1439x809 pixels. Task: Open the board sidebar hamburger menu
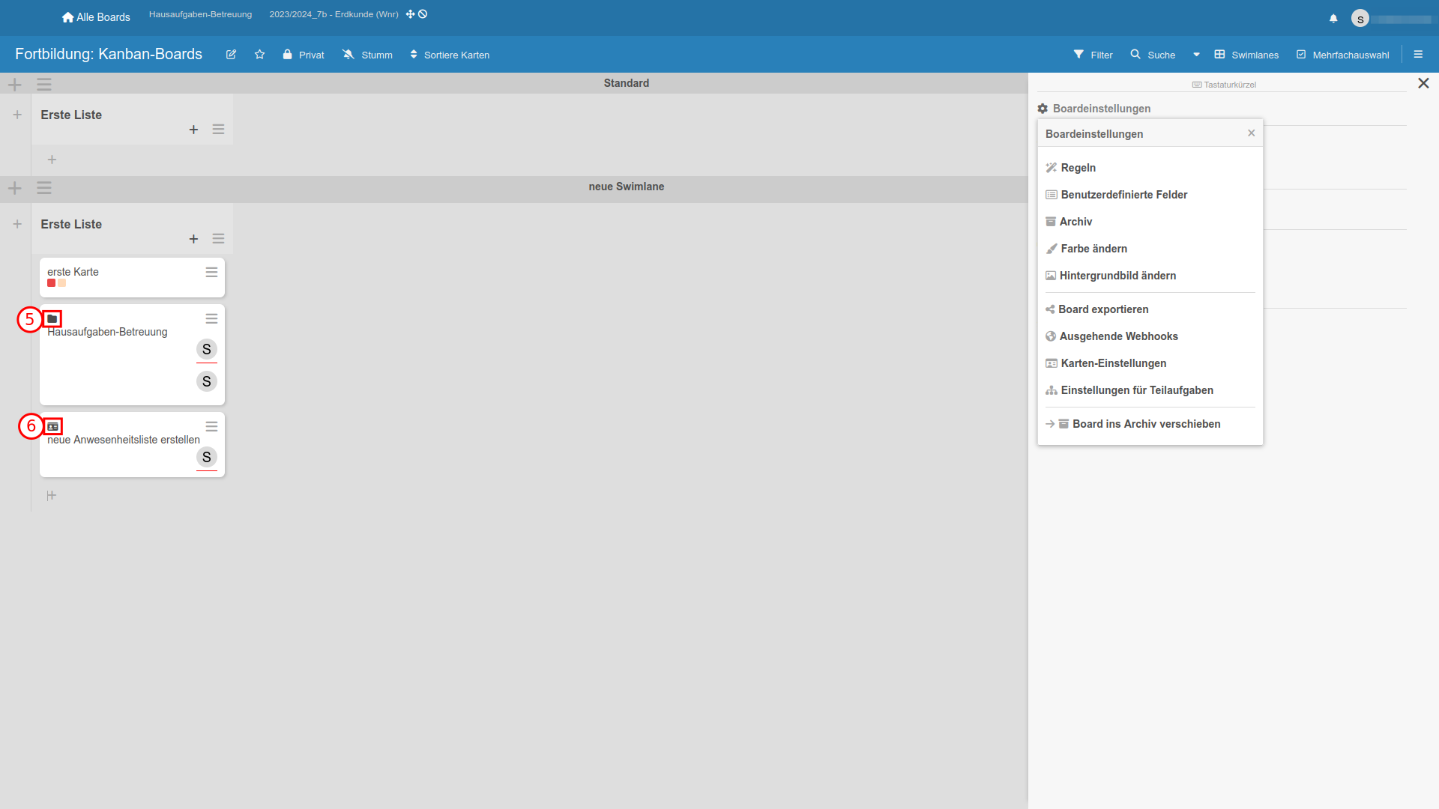pos(1418,55)
